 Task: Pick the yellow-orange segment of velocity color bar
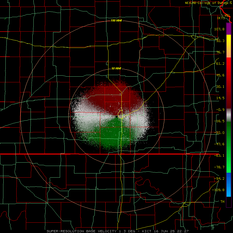click(x=229, y=46)
